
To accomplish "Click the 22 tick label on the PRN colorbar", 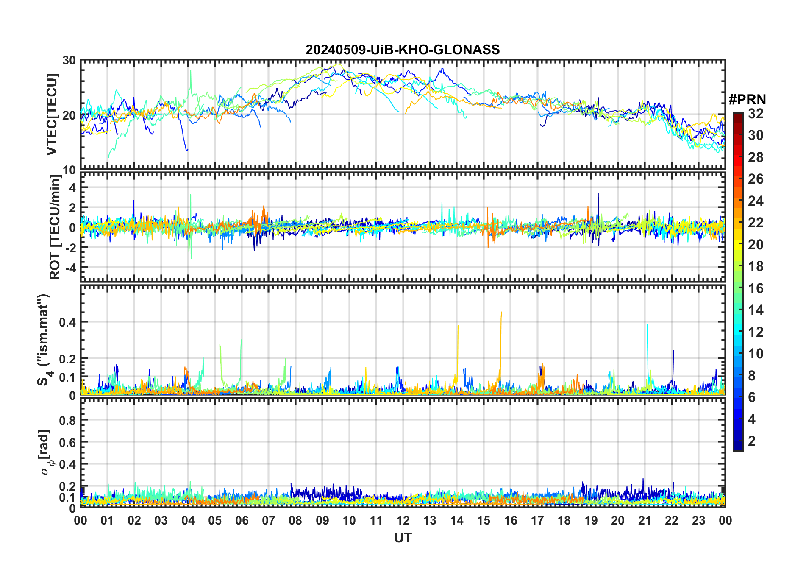I will (756, 223).
